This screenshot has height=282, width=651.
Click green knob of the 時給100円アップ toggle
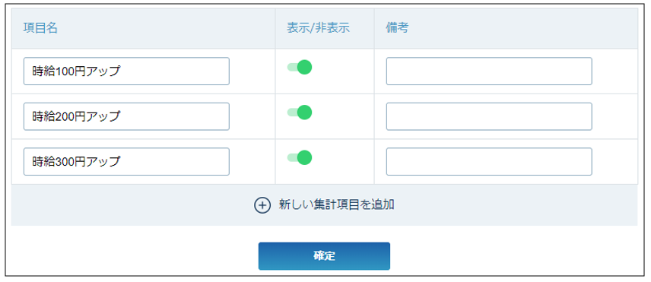pyautogui.click(x=304, y=67)
